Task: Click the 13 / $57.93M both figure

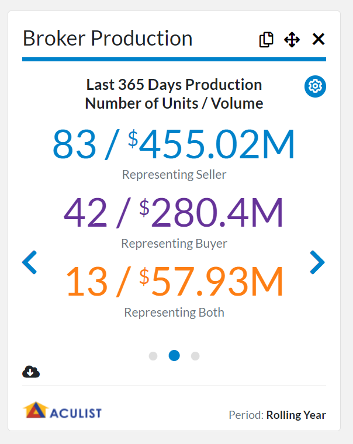Action: coord(174,282)
